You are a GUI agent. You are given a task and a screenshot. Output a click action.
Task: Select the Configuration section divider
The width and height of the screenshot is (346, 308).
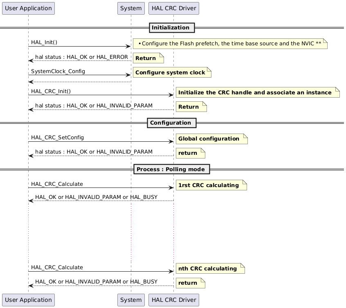pos(171,123)
